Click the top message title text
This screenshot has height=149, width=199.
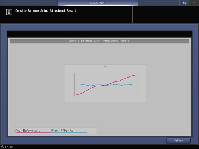pyautogui.click(x=46, y=11)
